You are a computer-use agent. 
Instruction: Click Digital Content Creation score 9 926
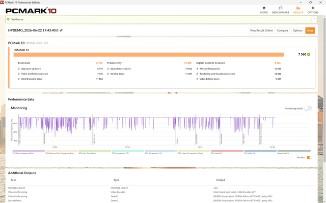(x=278, y=63)
